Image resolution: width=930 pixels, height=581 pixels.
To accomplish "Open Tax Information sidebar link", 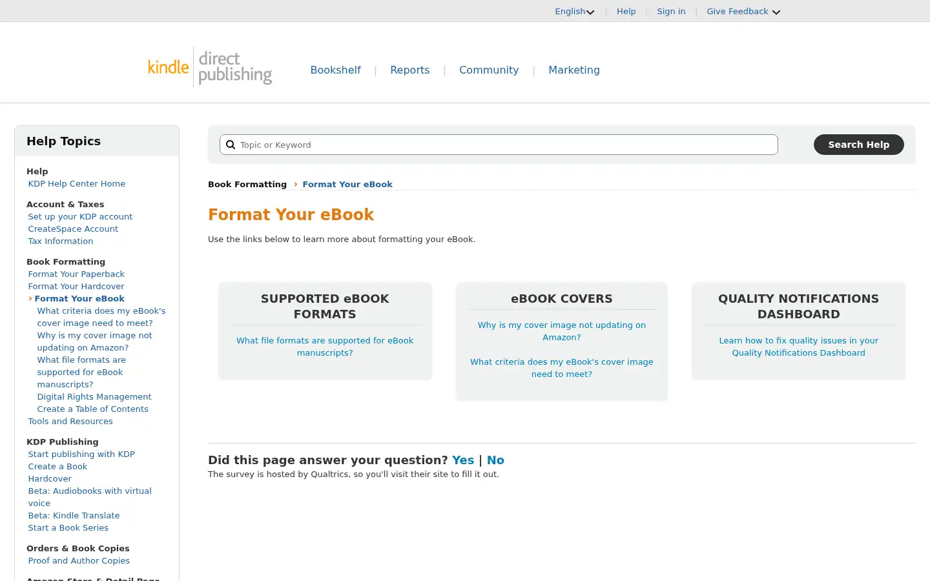I will 60,241.
